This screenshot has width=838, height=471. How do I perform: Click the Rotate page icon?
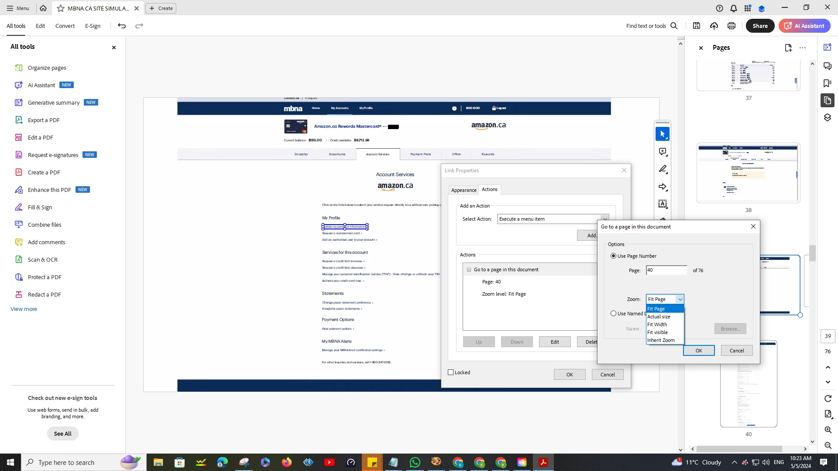[828, 398]
